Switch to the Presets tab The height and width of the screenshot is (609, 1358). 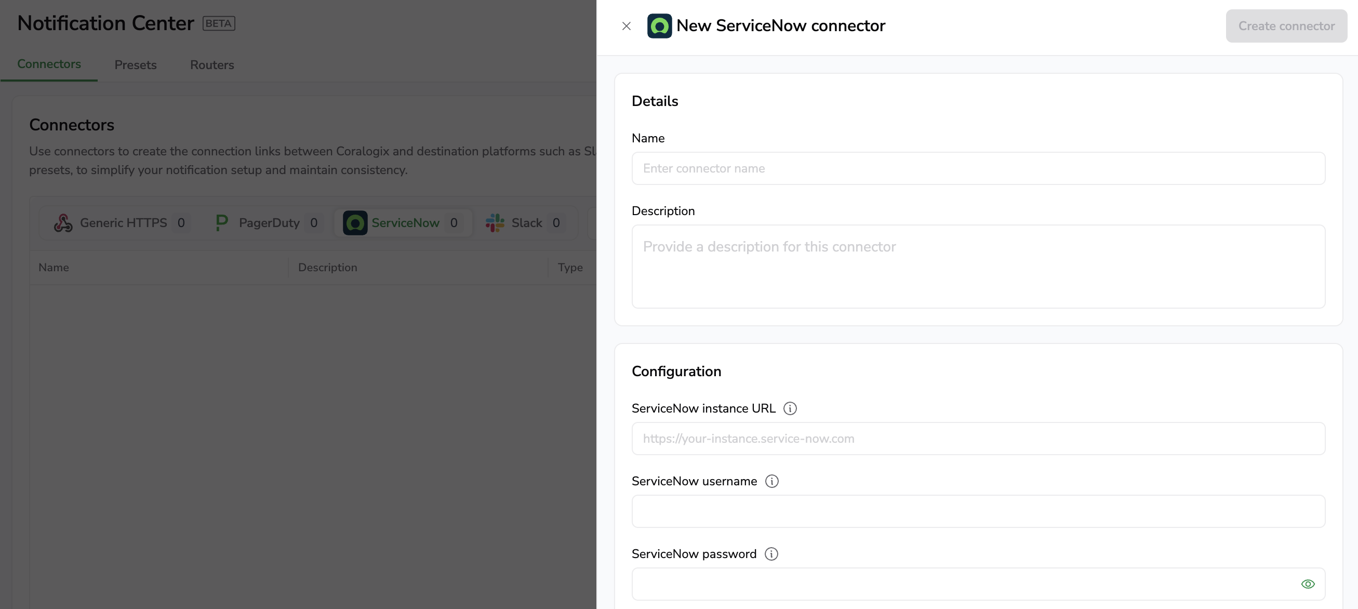136,65
